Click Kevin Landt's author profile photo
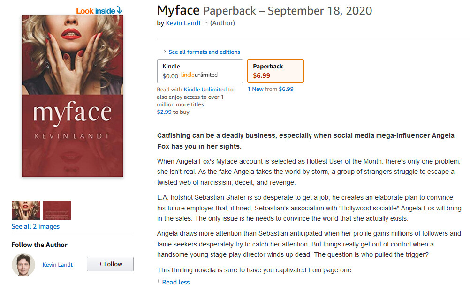 click(23, 265)
